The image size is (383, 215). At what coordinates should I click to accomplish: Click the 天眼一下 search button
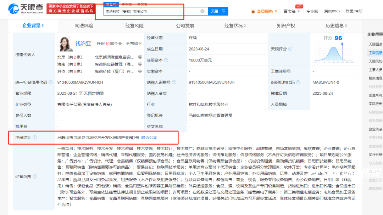tap(218, 11)
